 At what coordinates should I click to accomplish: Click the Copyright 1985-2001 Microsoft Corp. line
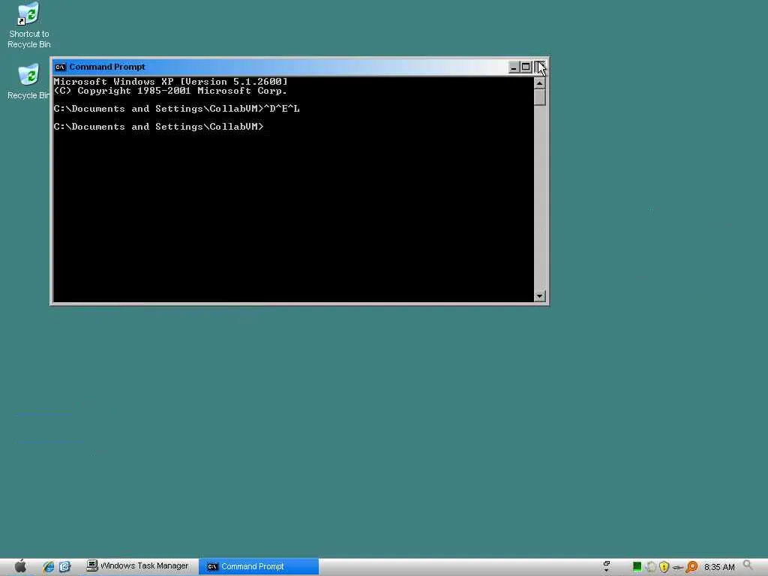click(x=170, y=91)
